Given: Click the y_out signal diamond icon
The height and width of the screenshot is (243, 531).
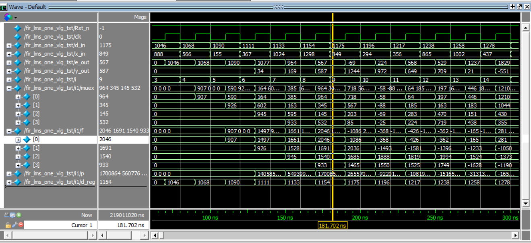Looking at the screenshot, I should [17, 71].
